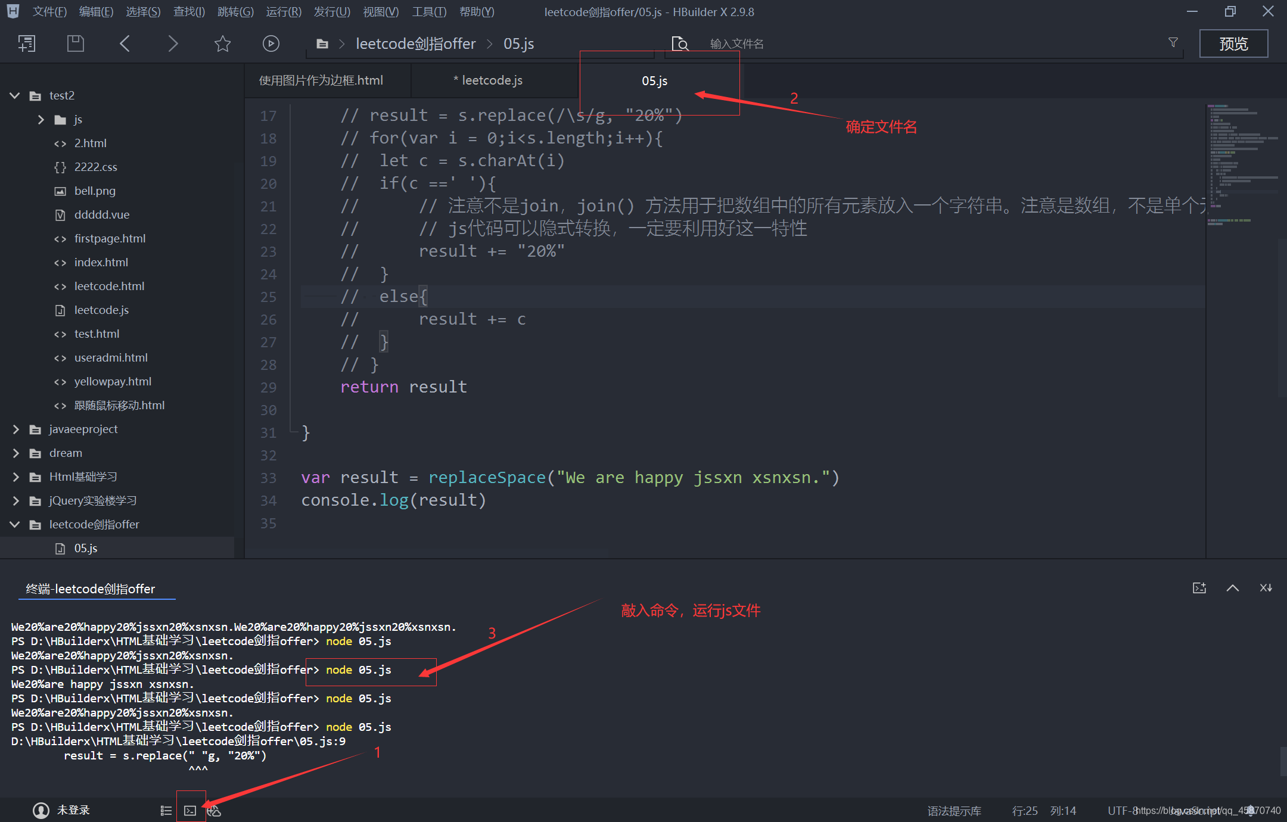Click the 2222.css braces file icon
Image resolution: width=1287 pixels, height=822 pixels.
60,167
